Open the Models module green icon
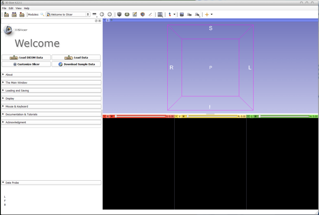 127,14
